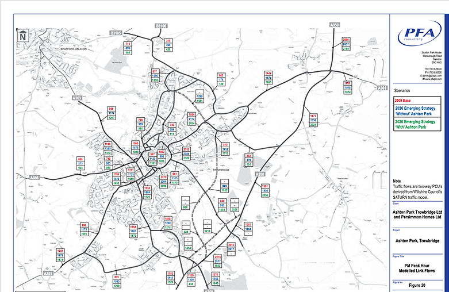Screen dimensions: 449x292
Task: Click the red 790 flow value
Action: point(141,120)
